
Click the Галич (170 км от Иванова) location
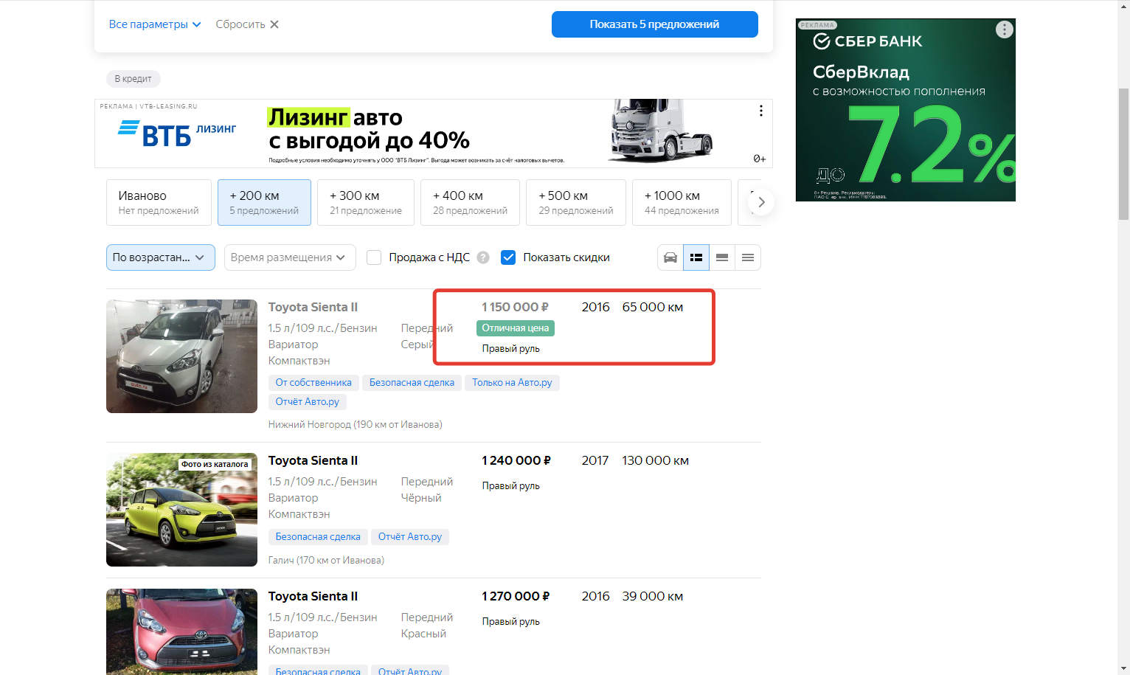[326, 560]
